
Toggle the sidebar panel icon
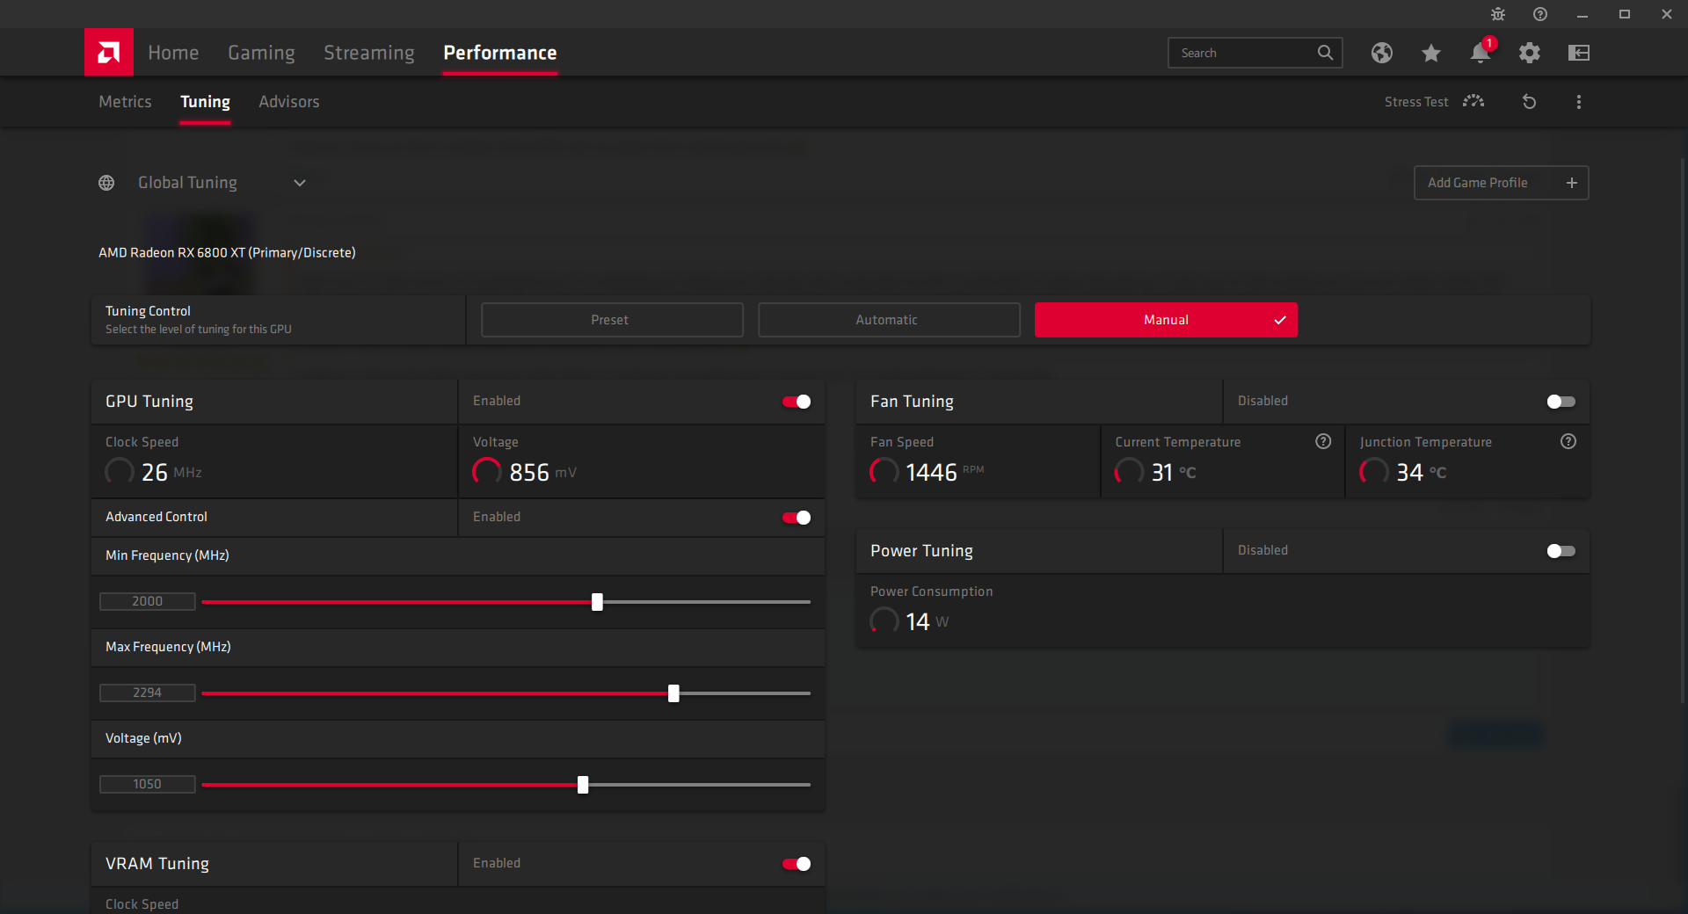click(x=1579, y=53)
